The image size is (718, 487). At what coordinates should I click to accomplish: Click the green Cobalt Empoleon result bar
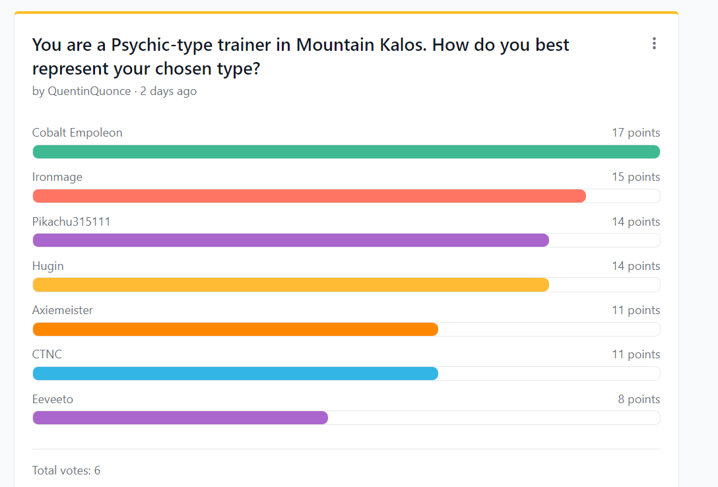(x=346, y=152)
